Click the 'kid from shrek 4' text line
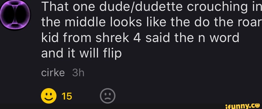This screenshot has width=262, height=109. click(x=140, y=38)
